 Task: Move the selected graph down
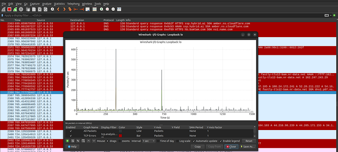coord(94,141)
